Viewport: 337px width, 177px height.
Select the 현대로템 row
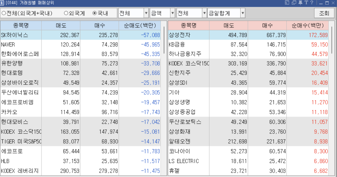[x=80, y=73]
